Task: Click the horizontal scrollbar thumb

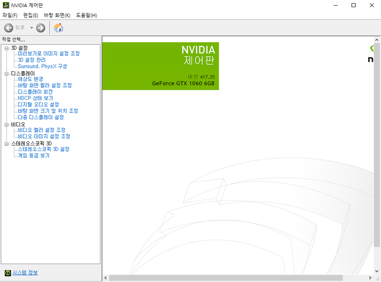Action: point(226,278)
